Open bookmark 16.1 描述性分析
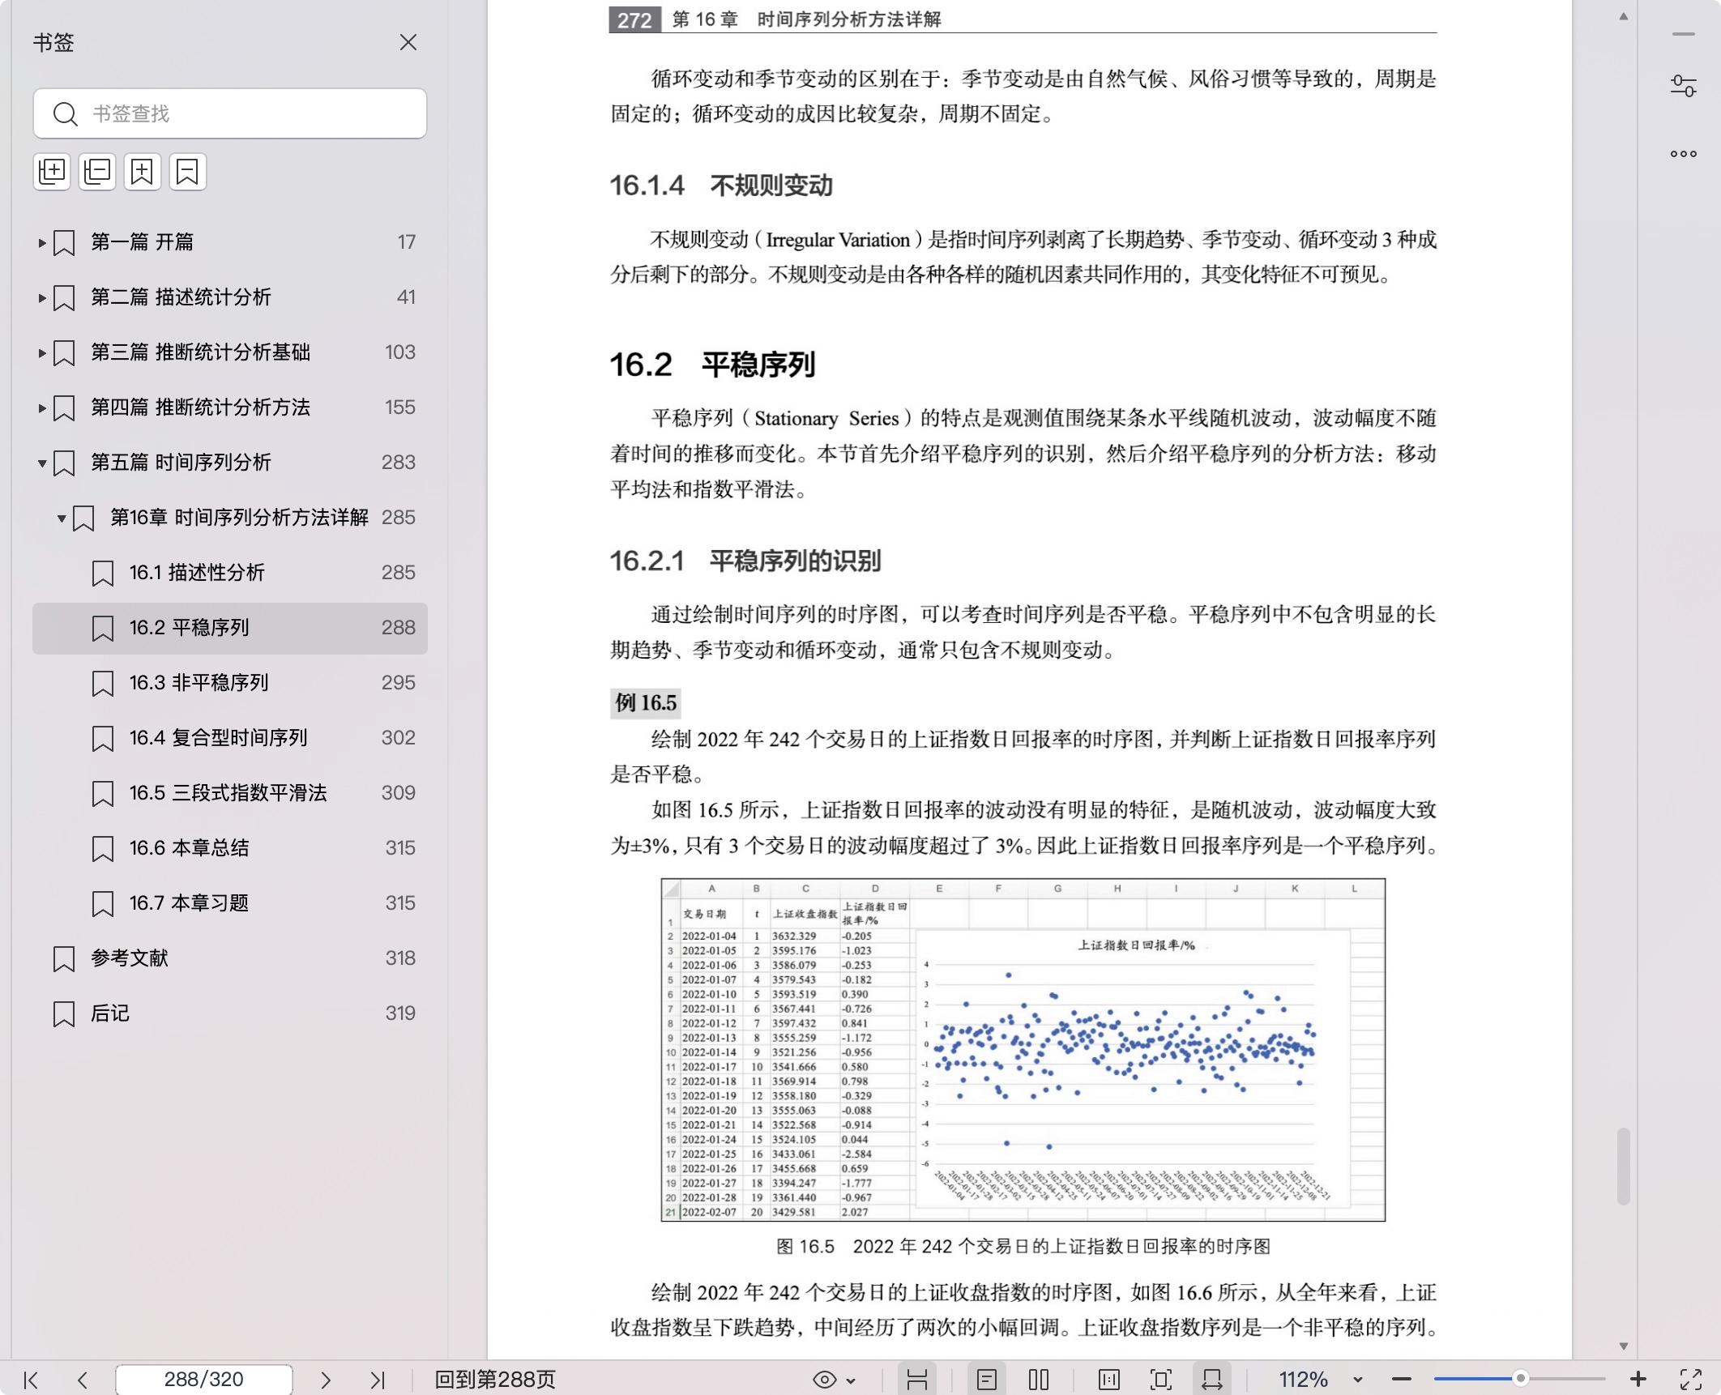 [x=230, y=573]
